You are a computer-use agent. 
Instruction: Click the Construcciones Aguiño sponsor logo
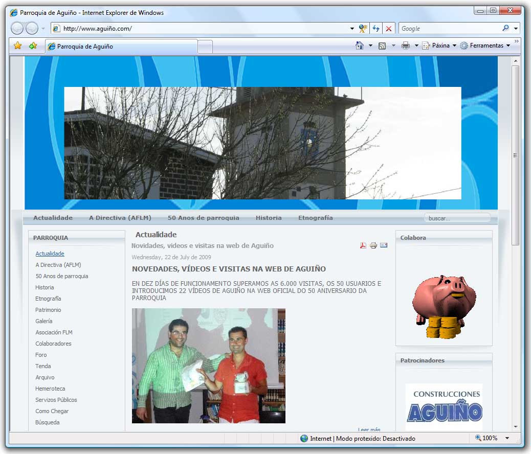(x=444, y=406)
